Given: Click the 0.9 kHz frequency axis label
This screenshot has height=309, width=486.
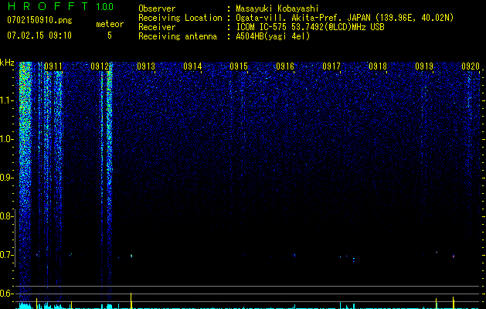Looking at the screenshot, I should coord(5,178).
